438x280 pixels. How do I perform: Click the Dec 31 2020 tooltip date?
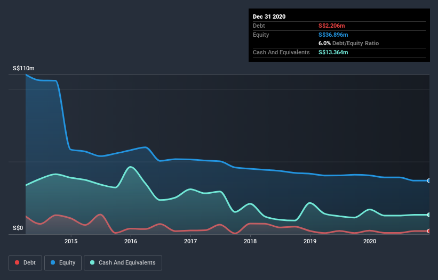click(x=269, y=17)
